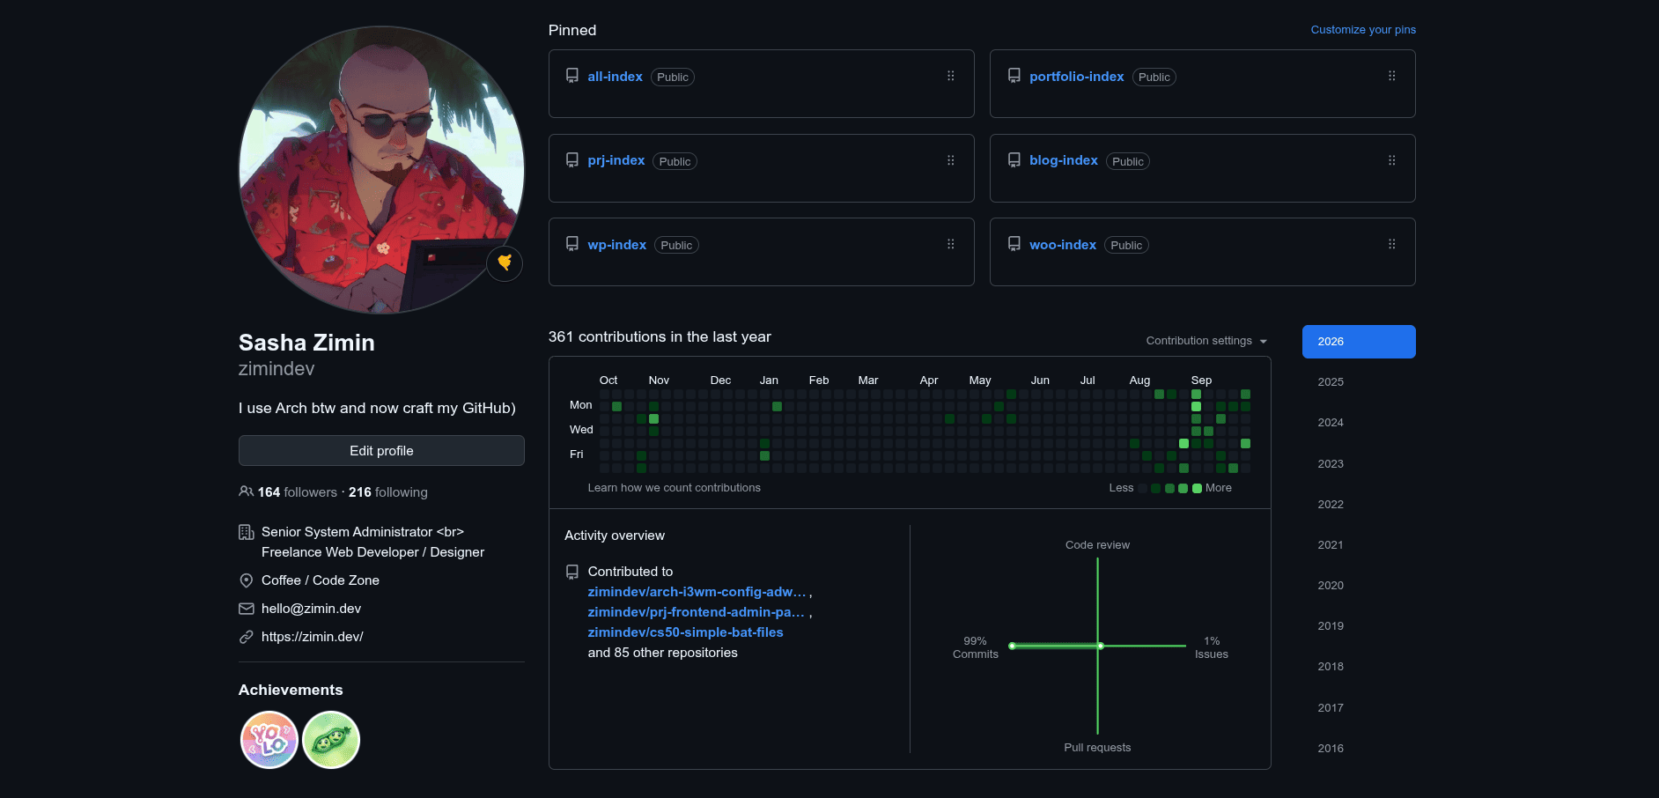Click the link chain icon

point(247,637)
